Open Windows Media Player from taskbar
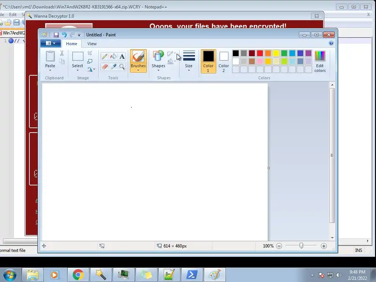376x282 pixels. click(55, 275)
